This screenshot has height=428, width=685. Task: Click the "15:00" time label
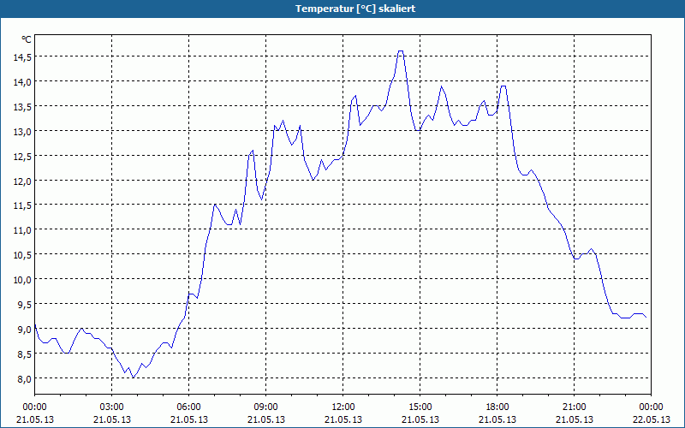420,407
